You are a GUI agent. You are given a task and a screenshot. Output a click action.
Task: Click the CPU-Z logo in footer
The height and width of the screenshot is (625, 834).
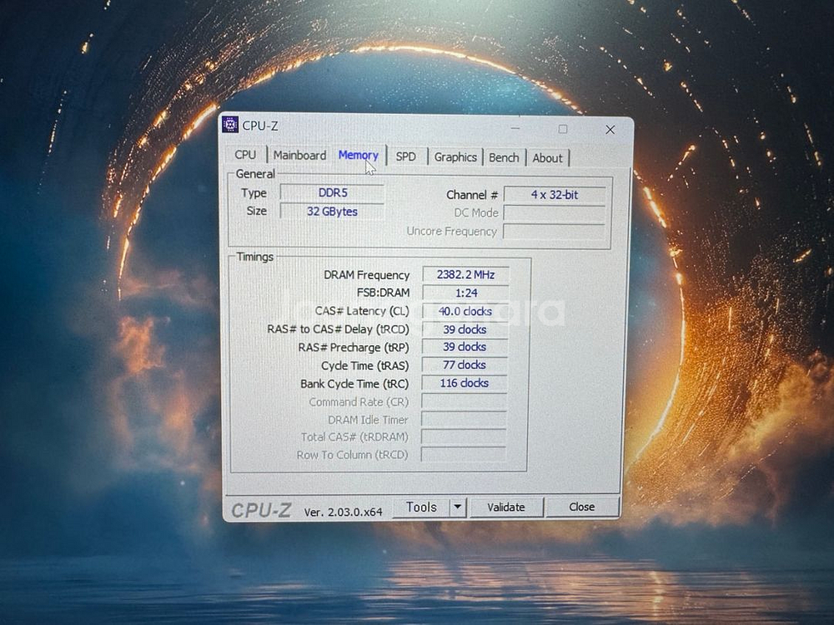coord(261,510)
